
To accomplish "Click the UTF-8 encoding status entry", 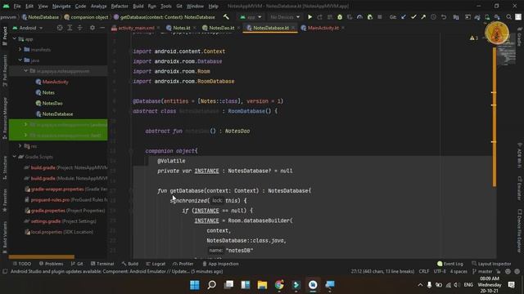I will click(x=440, y=271).
